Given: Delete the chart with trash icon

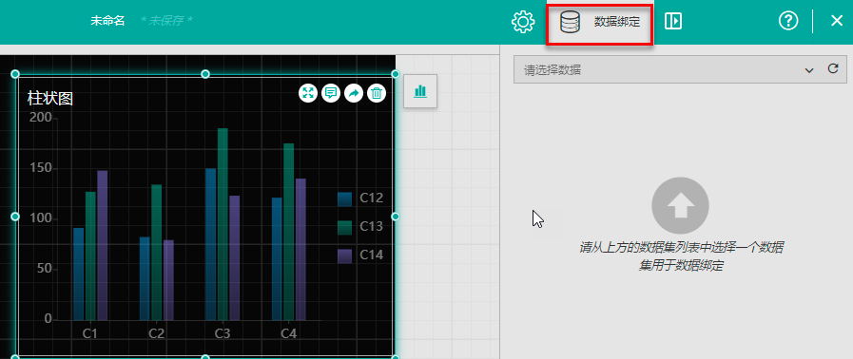Looking at the screenshot, I should tap(377, 93).
